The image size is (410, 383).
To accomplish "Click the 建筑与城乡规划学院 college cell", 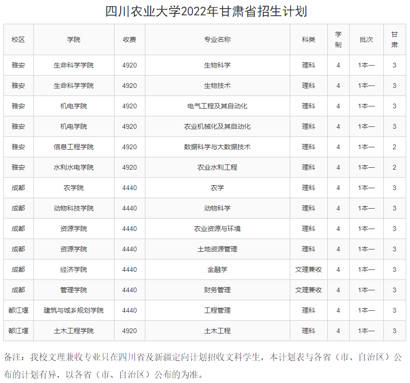I will pyautogui.click(x=74, y=310).
